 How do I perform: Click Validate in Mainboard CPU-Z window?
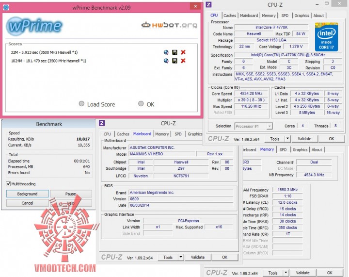197,257
